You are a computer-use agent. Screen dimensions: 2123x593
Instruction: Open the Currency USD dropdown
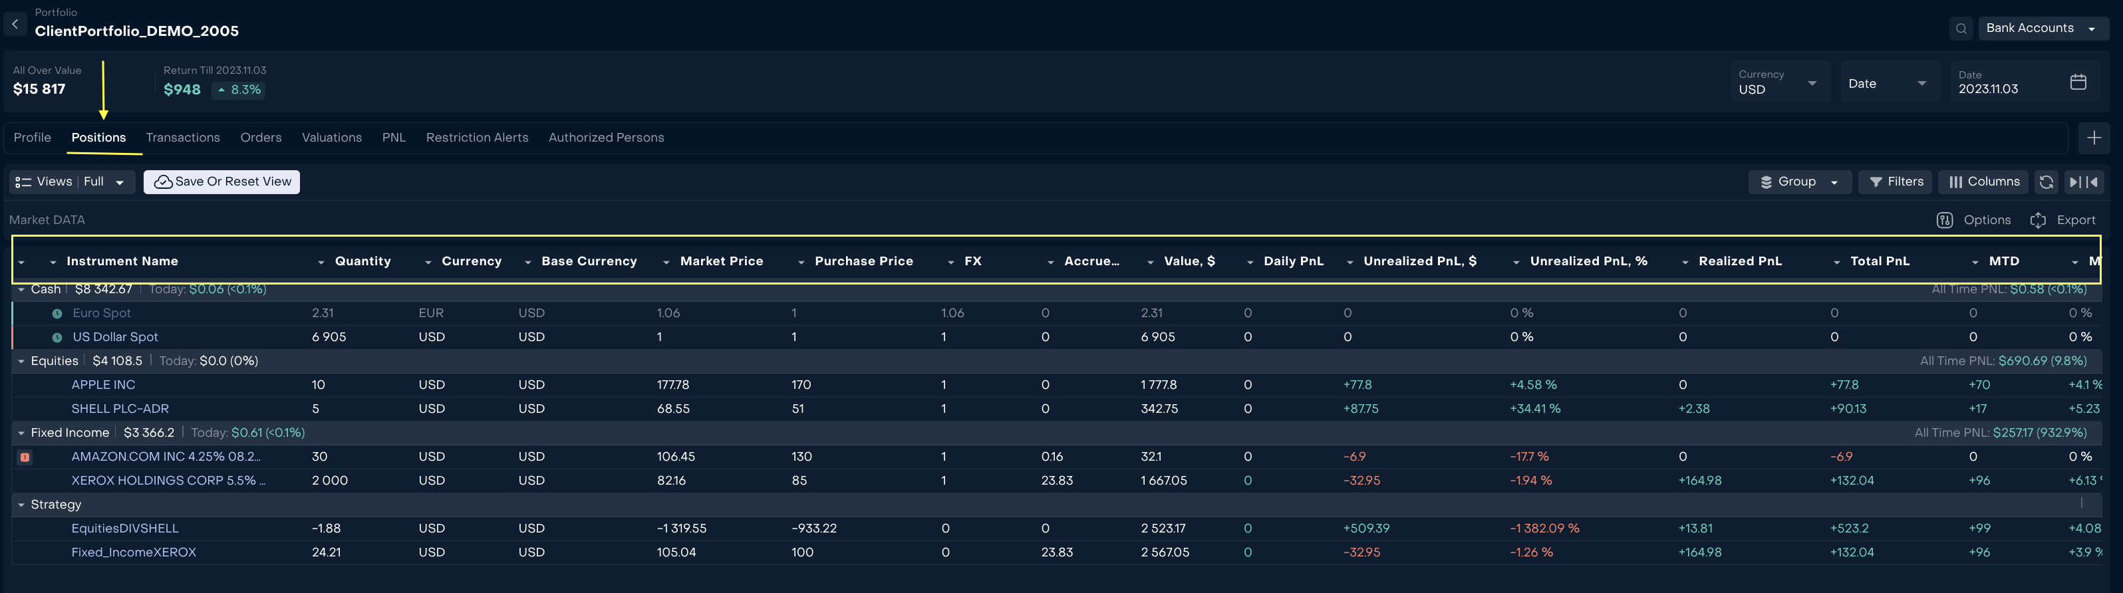click(x=1778, y=82)
